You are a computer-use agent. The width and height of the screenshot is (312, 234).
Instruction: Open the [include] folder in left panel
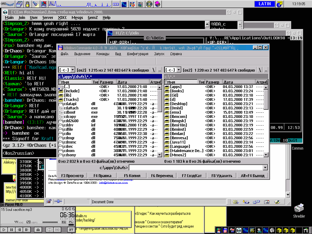(x=72, y=91)
